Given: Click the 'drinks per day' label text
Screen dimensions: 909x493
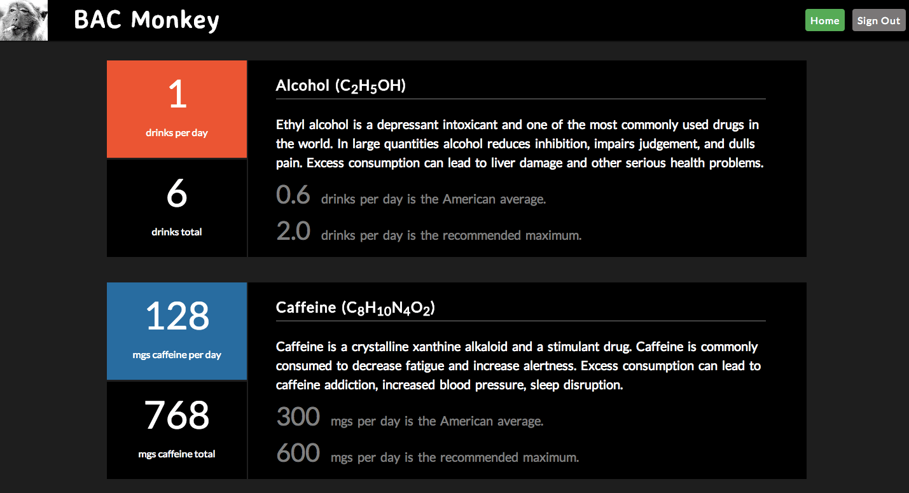Looking at the screenshot, I should 177,133.
